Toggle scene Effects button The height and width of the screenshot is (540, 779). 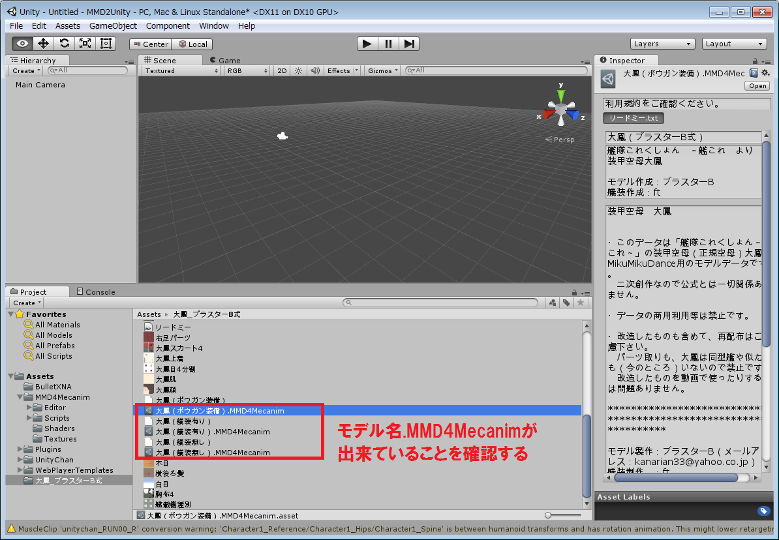pos(339,70)
